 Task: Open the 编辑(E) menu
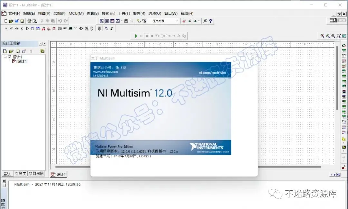point(29,14)
